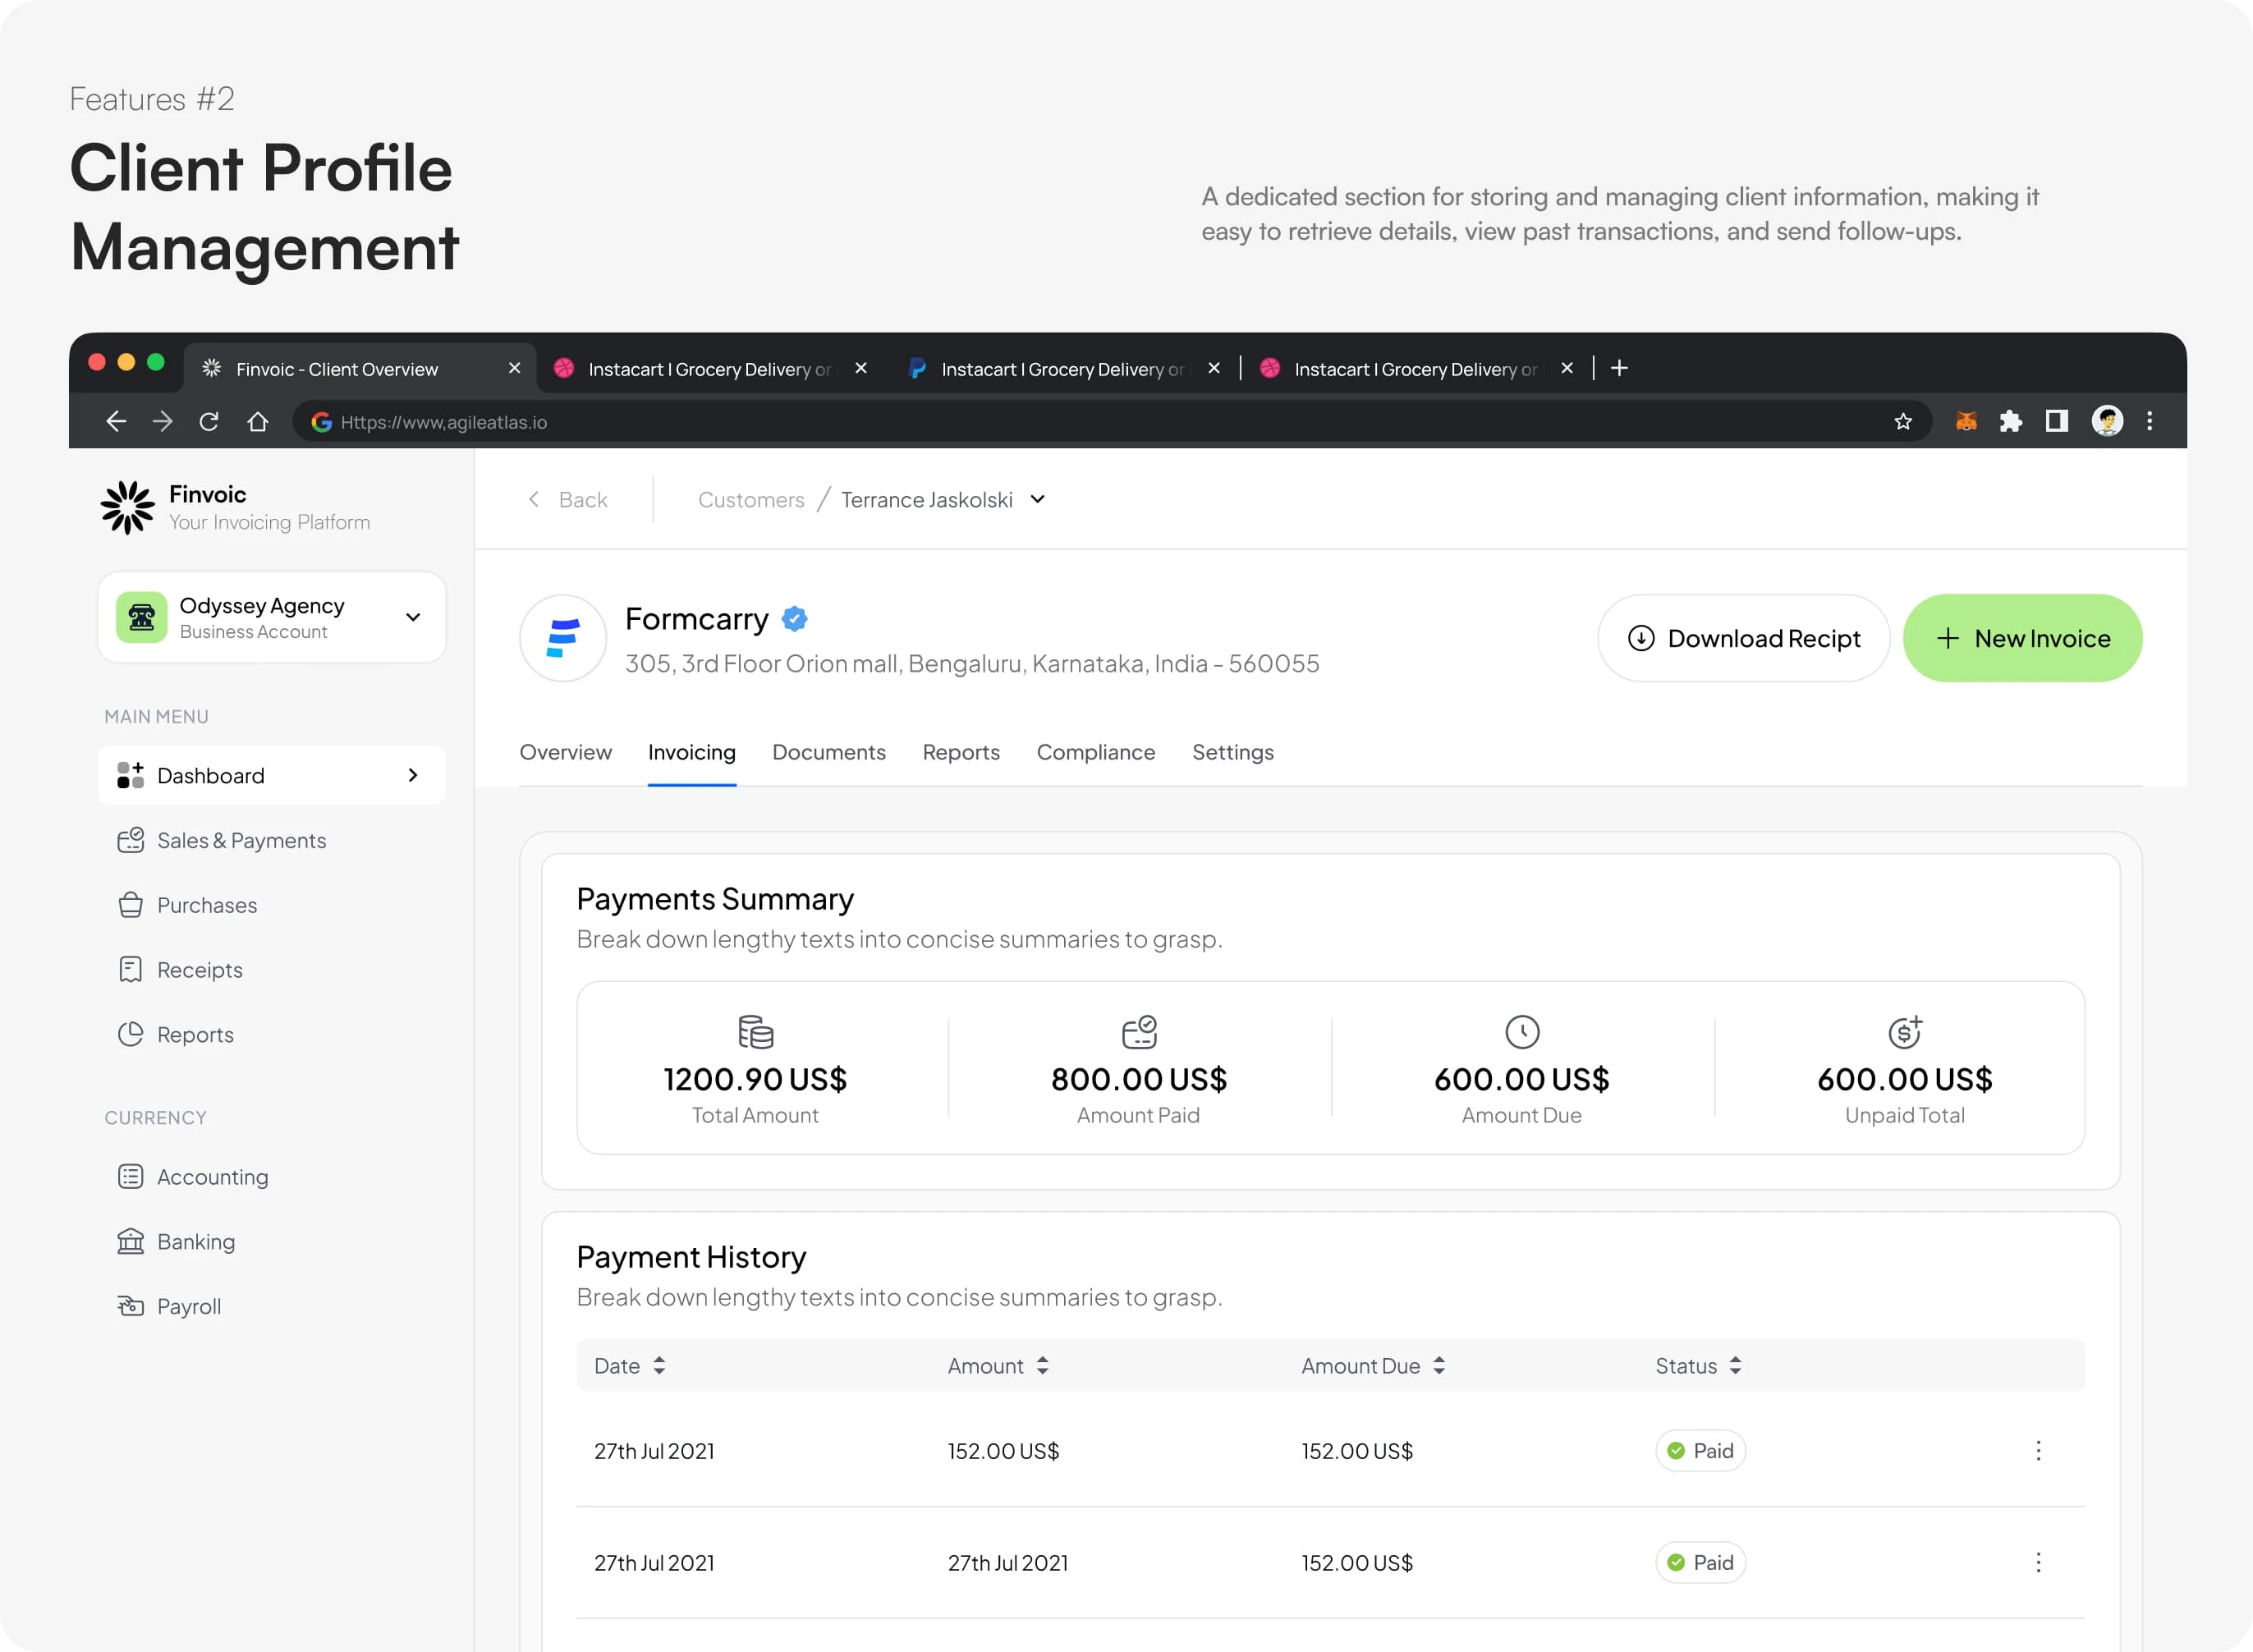
Task: Switch to the Compliance tab
Action: (x=1095, y=752)
